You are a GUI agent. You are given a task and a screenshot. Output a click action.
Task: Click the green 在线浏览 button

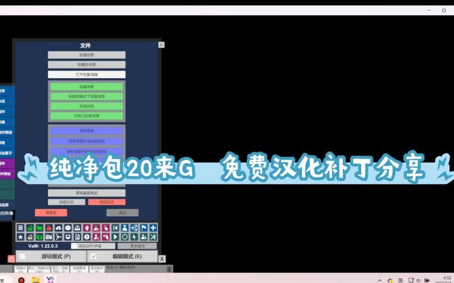87,106
